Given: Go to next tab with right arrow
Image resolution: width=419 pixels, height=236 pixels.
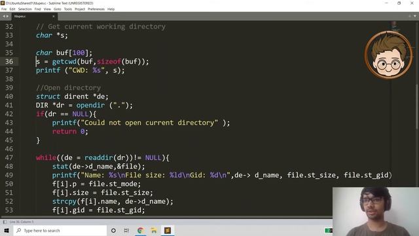Looking at the screenshot, I should (x=7, y=16).
